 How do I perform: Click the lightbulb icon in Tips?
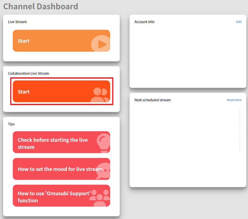pyautogui.click(x=104, y=143)
